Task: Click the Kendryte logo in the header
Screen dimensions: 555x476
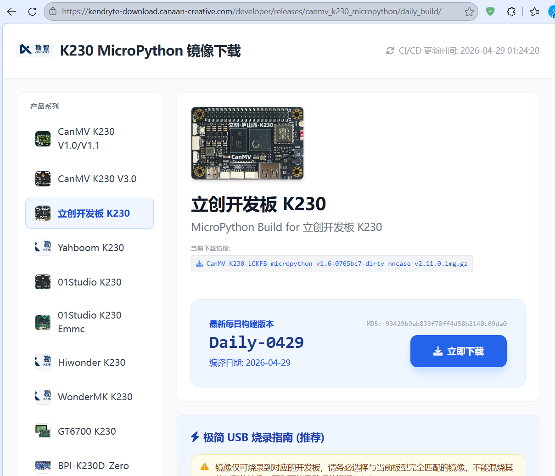Action: [x=34, y=50]
